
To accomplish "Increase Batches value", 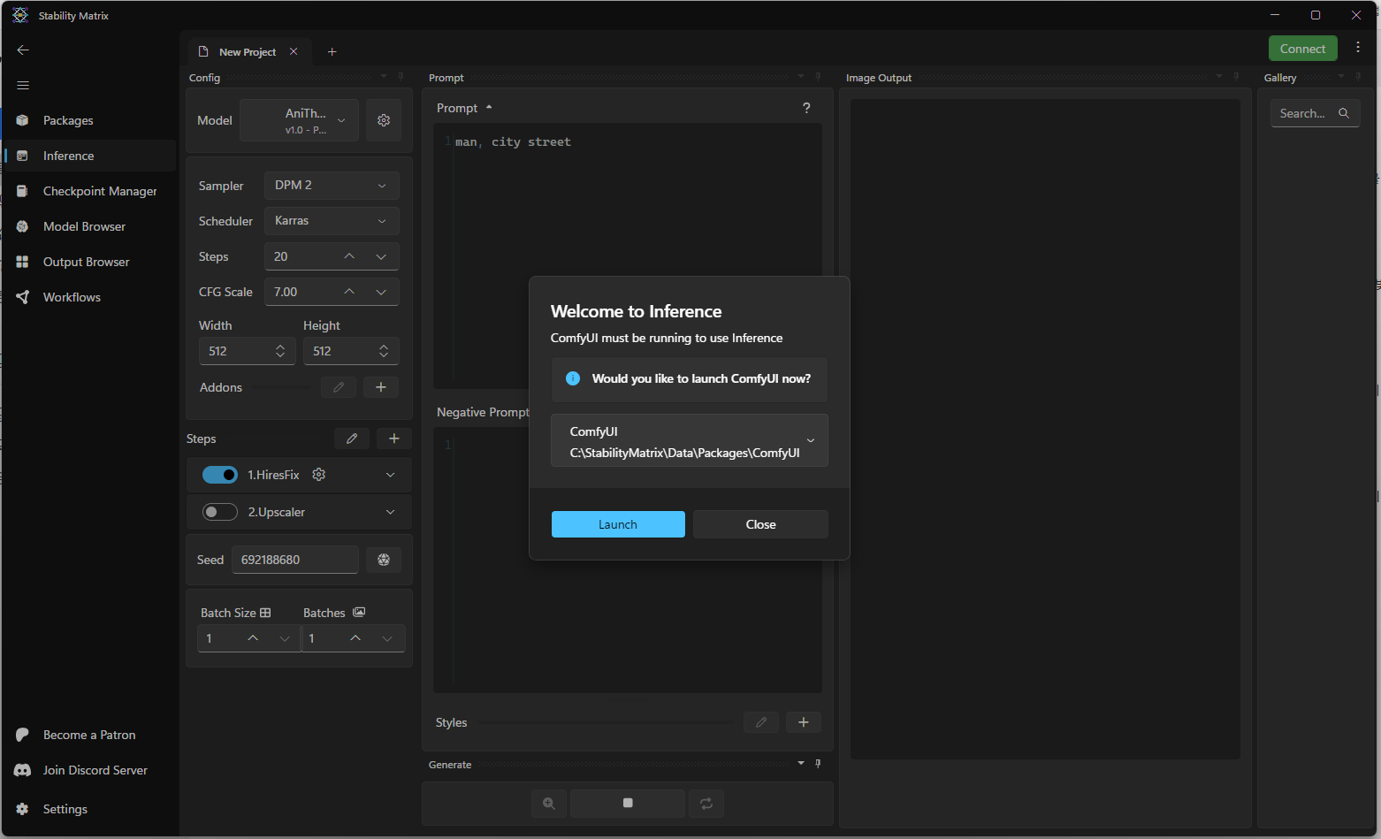I will pyautogui.click(x=355, y=638).
